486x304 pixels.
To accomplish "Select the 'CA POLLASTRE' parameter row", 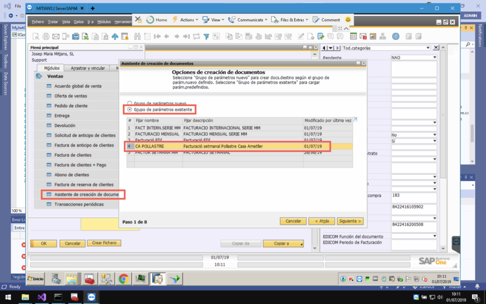I will pos(240,146).
